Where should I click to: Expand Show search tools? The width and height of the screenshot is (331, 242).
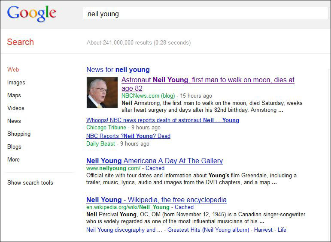[30, 182]
